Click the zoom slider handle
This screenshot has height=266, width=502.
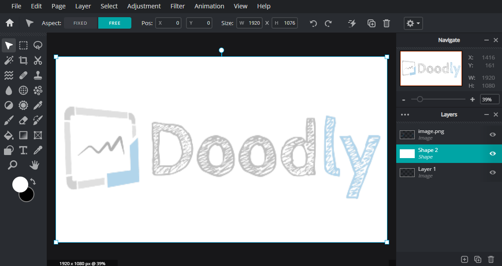(420, 99)
